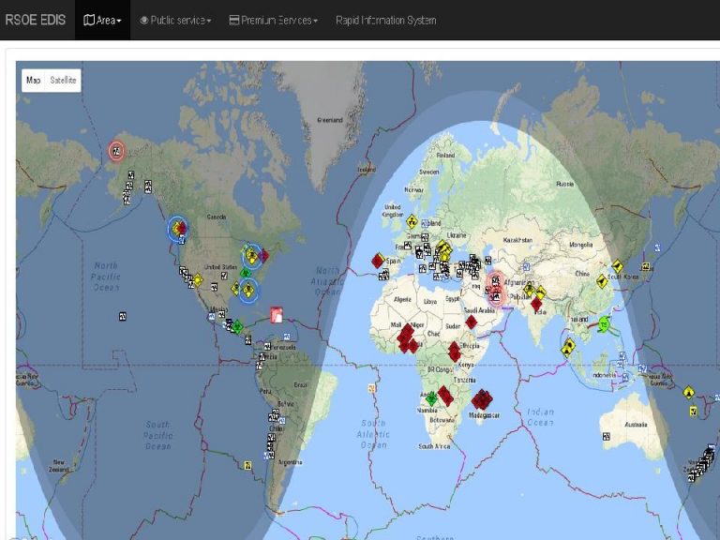
Task: Open the Area dropdown menu
Action: (x=103, y=20)
